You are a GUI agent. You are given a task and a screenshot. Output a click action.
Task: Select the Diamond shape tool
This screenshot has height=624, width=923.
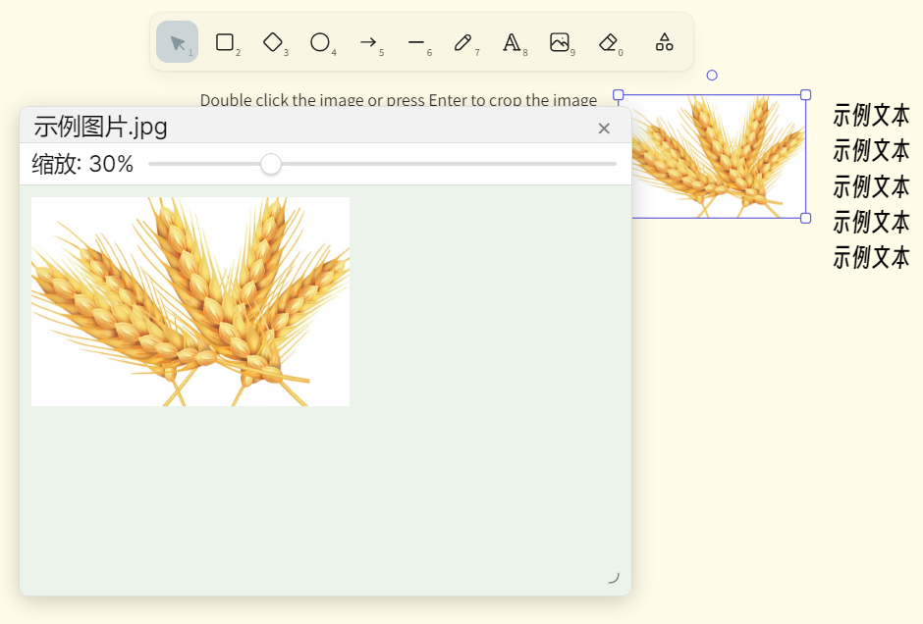(x=273, y=42)
